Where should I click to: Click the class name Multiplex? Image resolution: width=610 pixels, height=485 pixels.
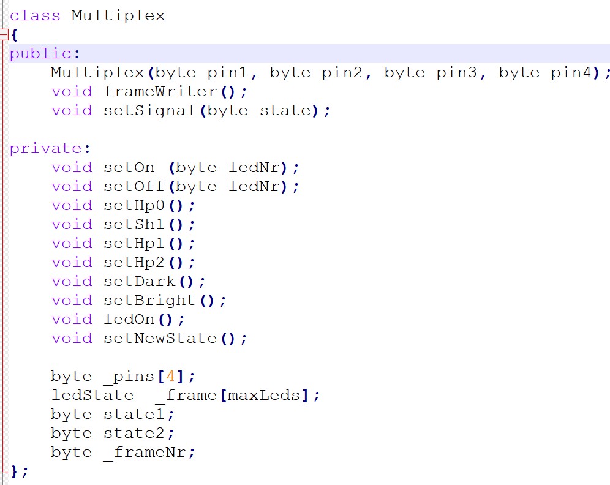coord(118,15)
